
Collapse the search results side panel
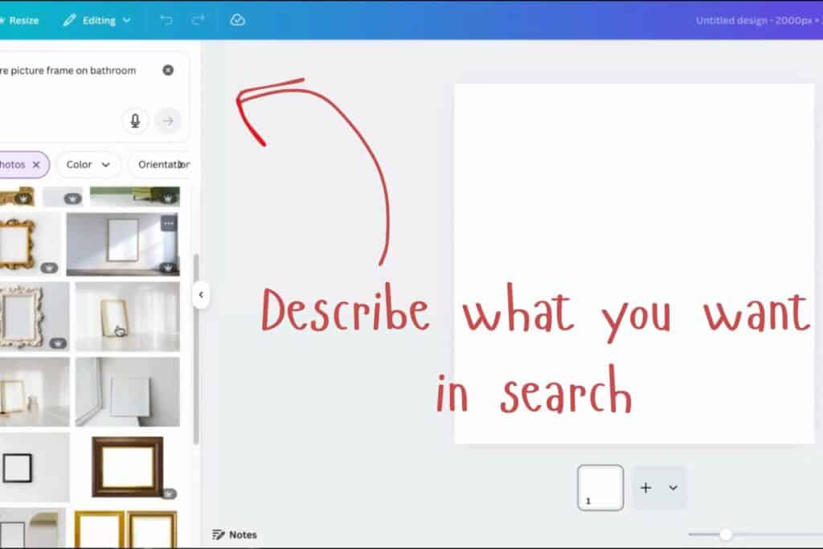tap(201, 295)
